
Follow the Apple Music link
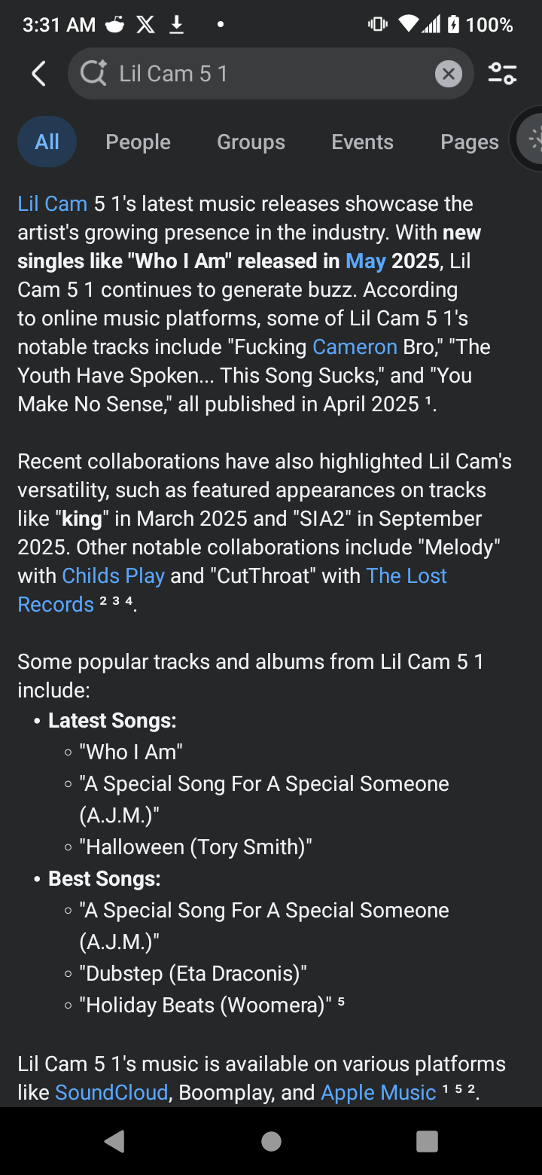(x=379, y=1093)
